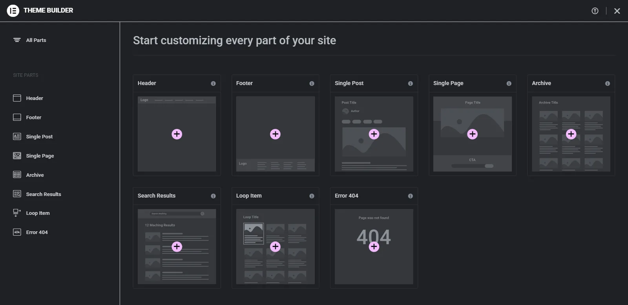628x305 pixels.
Task: Click the Error 404 sidebar icon
Action: 17,232
